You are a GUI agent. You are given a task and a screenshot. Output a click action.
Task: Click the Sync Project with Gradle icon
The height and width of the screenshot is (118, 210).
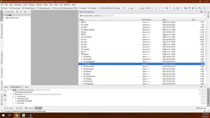click(193, 8)
